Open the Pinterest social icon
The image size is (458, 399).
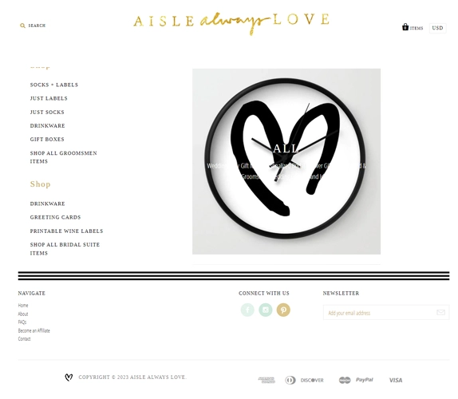283,310
